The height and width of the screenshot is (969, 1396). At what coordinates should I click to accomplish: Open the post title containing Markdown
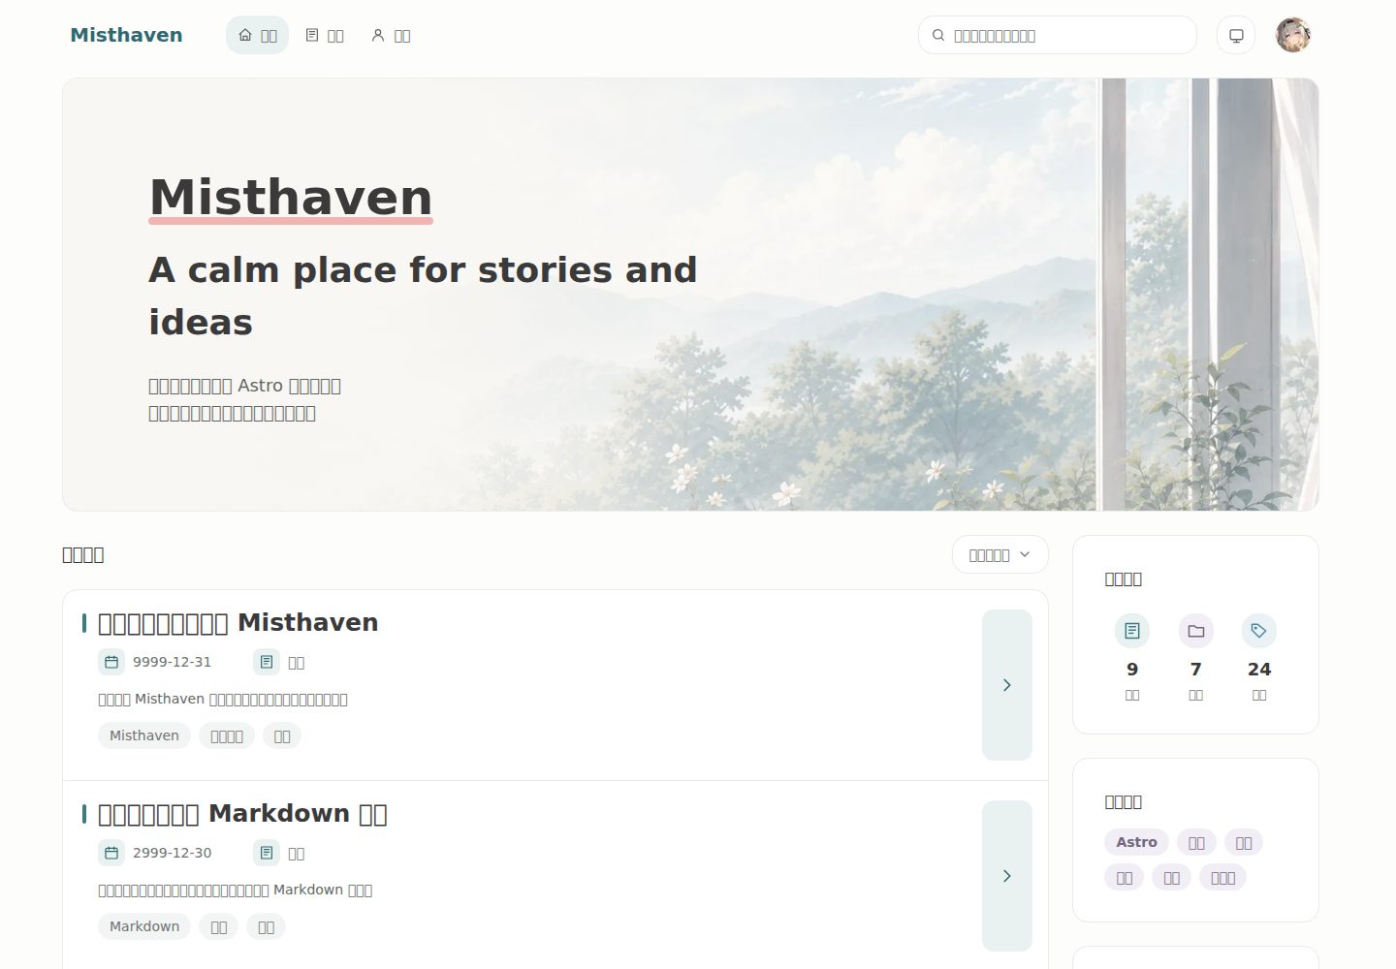tap(242, 813)
